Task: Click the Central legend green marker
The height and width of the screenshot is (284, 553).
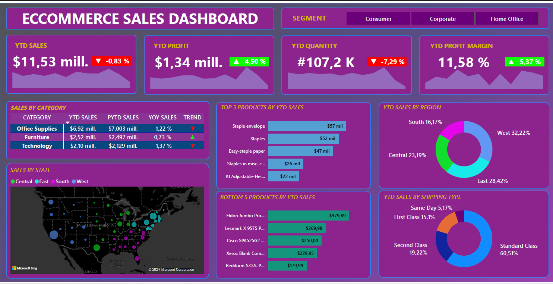Action: pos(13,181)
